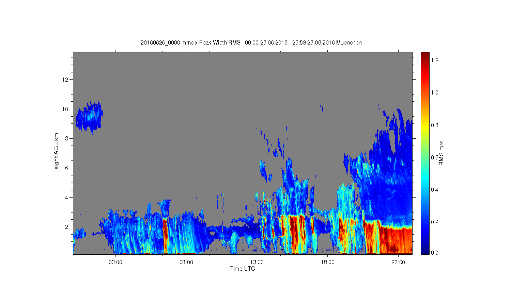Click the 'RMS m/s' colorbar label

pyautogui.click(x=441, y=153)
